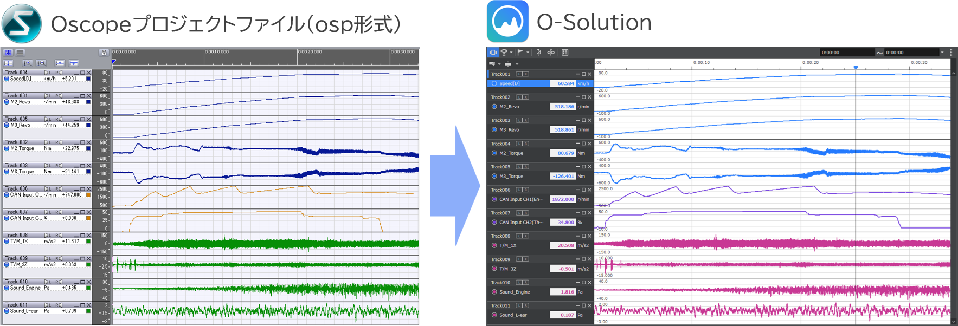958x326 pixels.
Task: Open the dropdown next to the flag icon
Action: [528, 53]
